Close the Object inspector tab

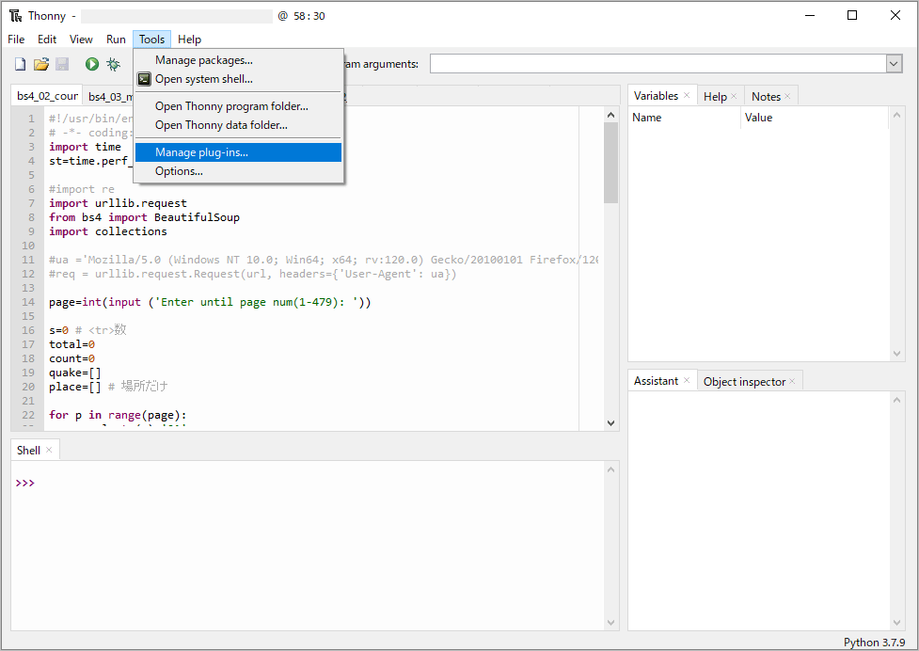(x=792, y=381)
